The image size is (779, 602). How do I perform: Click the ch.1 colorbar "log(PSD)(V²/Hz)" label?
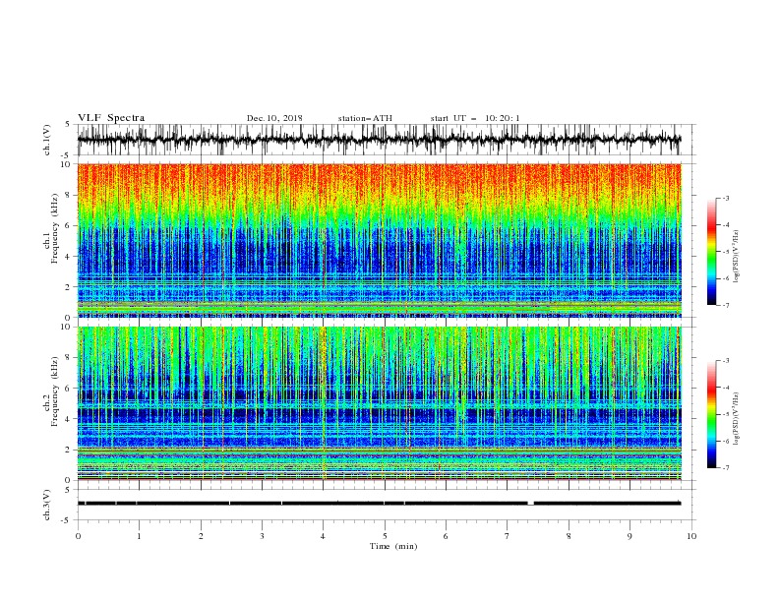737,257
